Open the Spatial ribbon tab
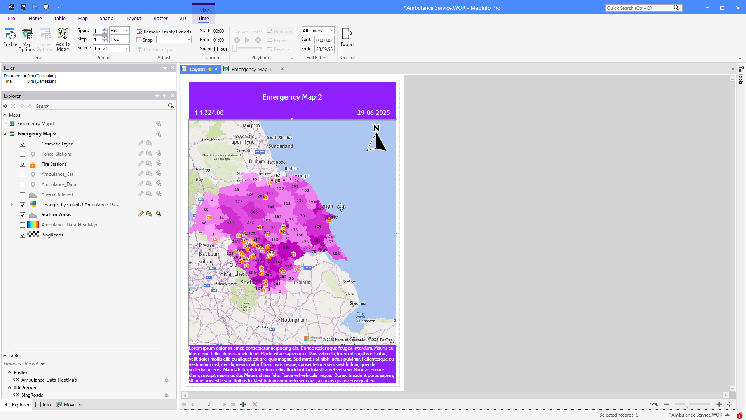The height and width of the screenshot is (420, 746). [107, 18]
